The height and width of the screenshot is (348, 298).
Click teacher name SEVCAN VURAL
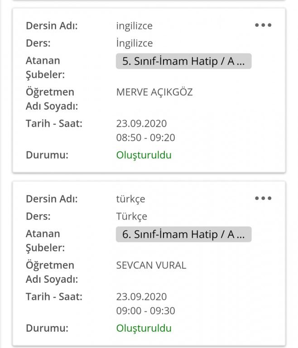(x=151, y=266)
